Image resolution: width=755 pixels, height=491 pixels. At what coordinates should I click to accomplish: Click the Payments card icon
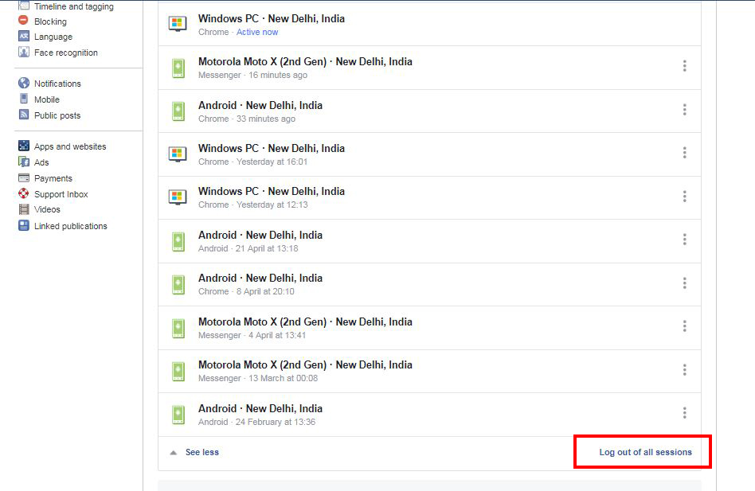coord(24,178)
